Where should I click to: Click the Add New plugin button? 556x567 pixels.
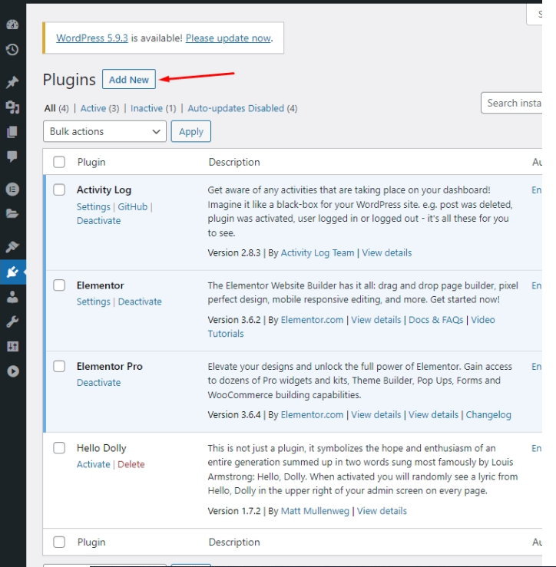[x=129, y=79]
